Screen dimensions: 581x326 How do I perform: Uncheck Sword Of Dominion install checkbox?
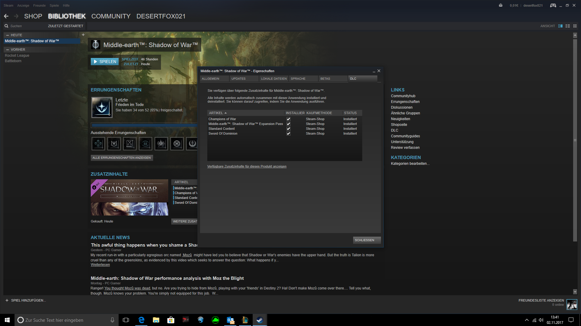tap(288, 134)
